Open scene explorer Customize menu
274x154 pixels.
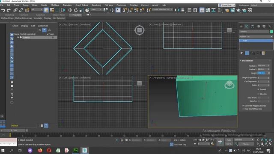43,26
